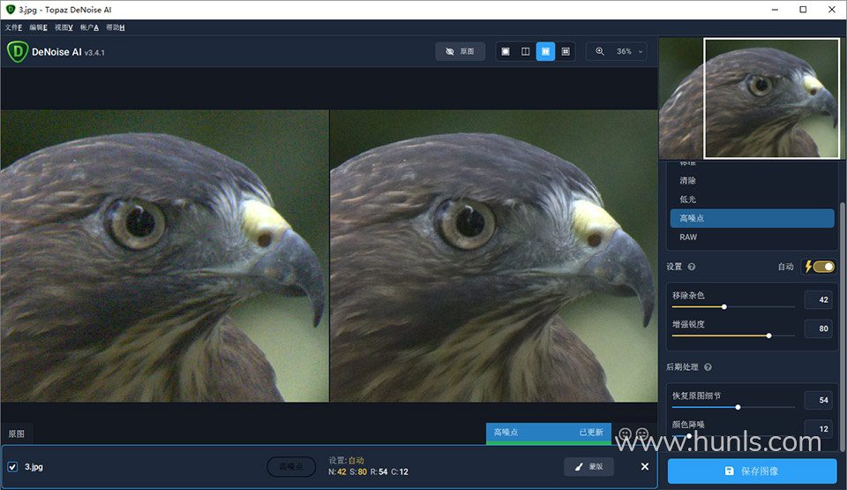Remove 3.jpg with the X button
Image resolution: width=847 pixels, height=490 pixels.
coord(644,467)
